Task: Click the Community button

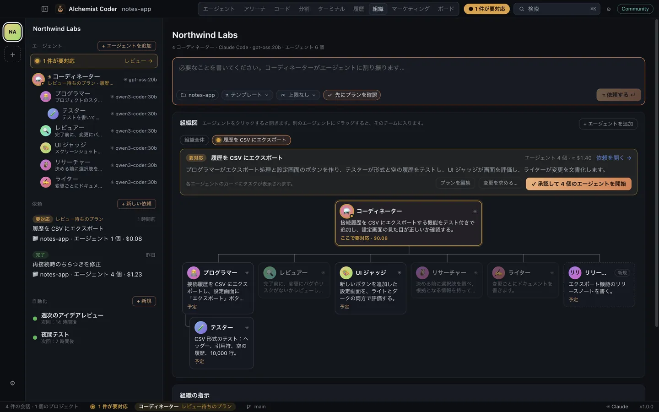Action: click(635, 9)
